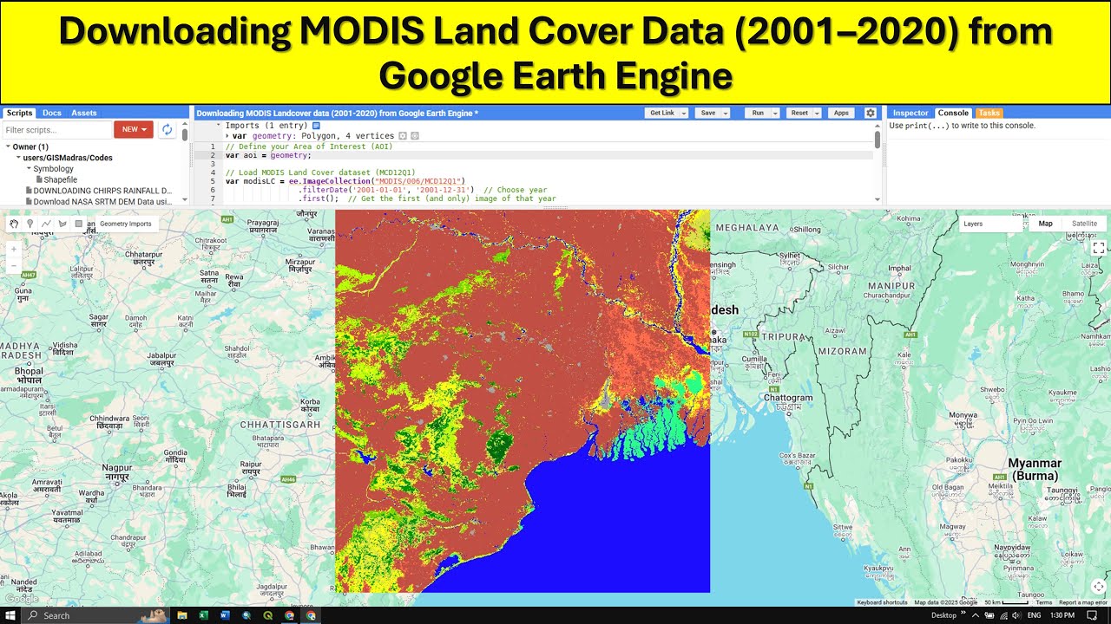The width and height of the screenshot is (1111, 624).
Task: Click code line 2 var aoi
Action: (268, 155)
